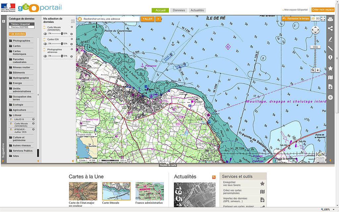Open the share map tool

(330, 28)
